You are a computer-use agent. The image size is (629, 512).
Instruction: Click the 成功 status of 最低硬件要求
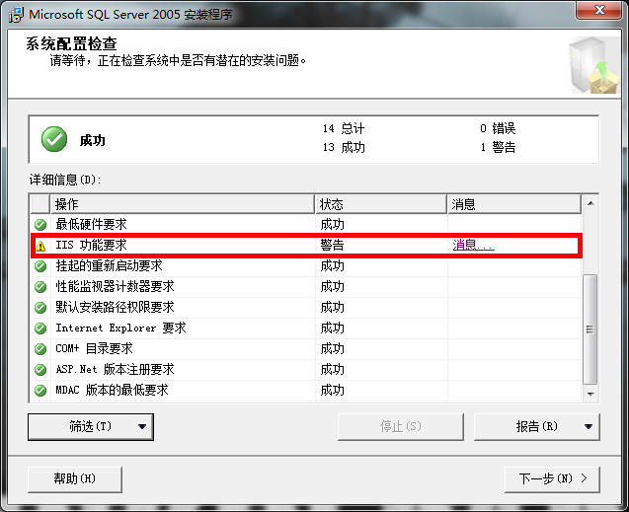332,225
